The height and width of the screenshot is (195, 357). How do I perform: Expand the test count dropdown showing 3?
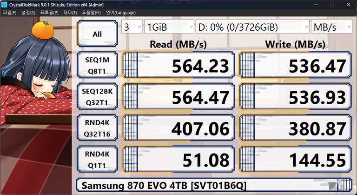pos(132,27)
